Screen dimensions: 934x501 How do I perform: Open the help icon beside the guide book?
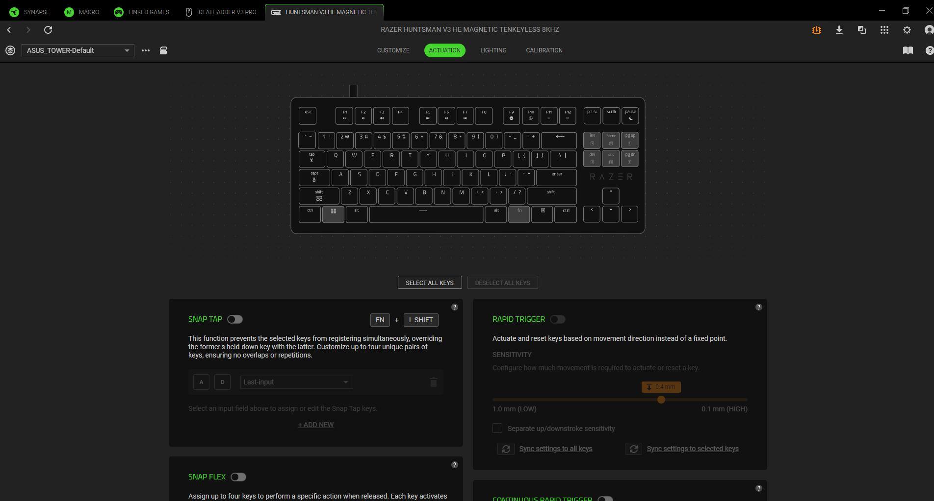929,50
